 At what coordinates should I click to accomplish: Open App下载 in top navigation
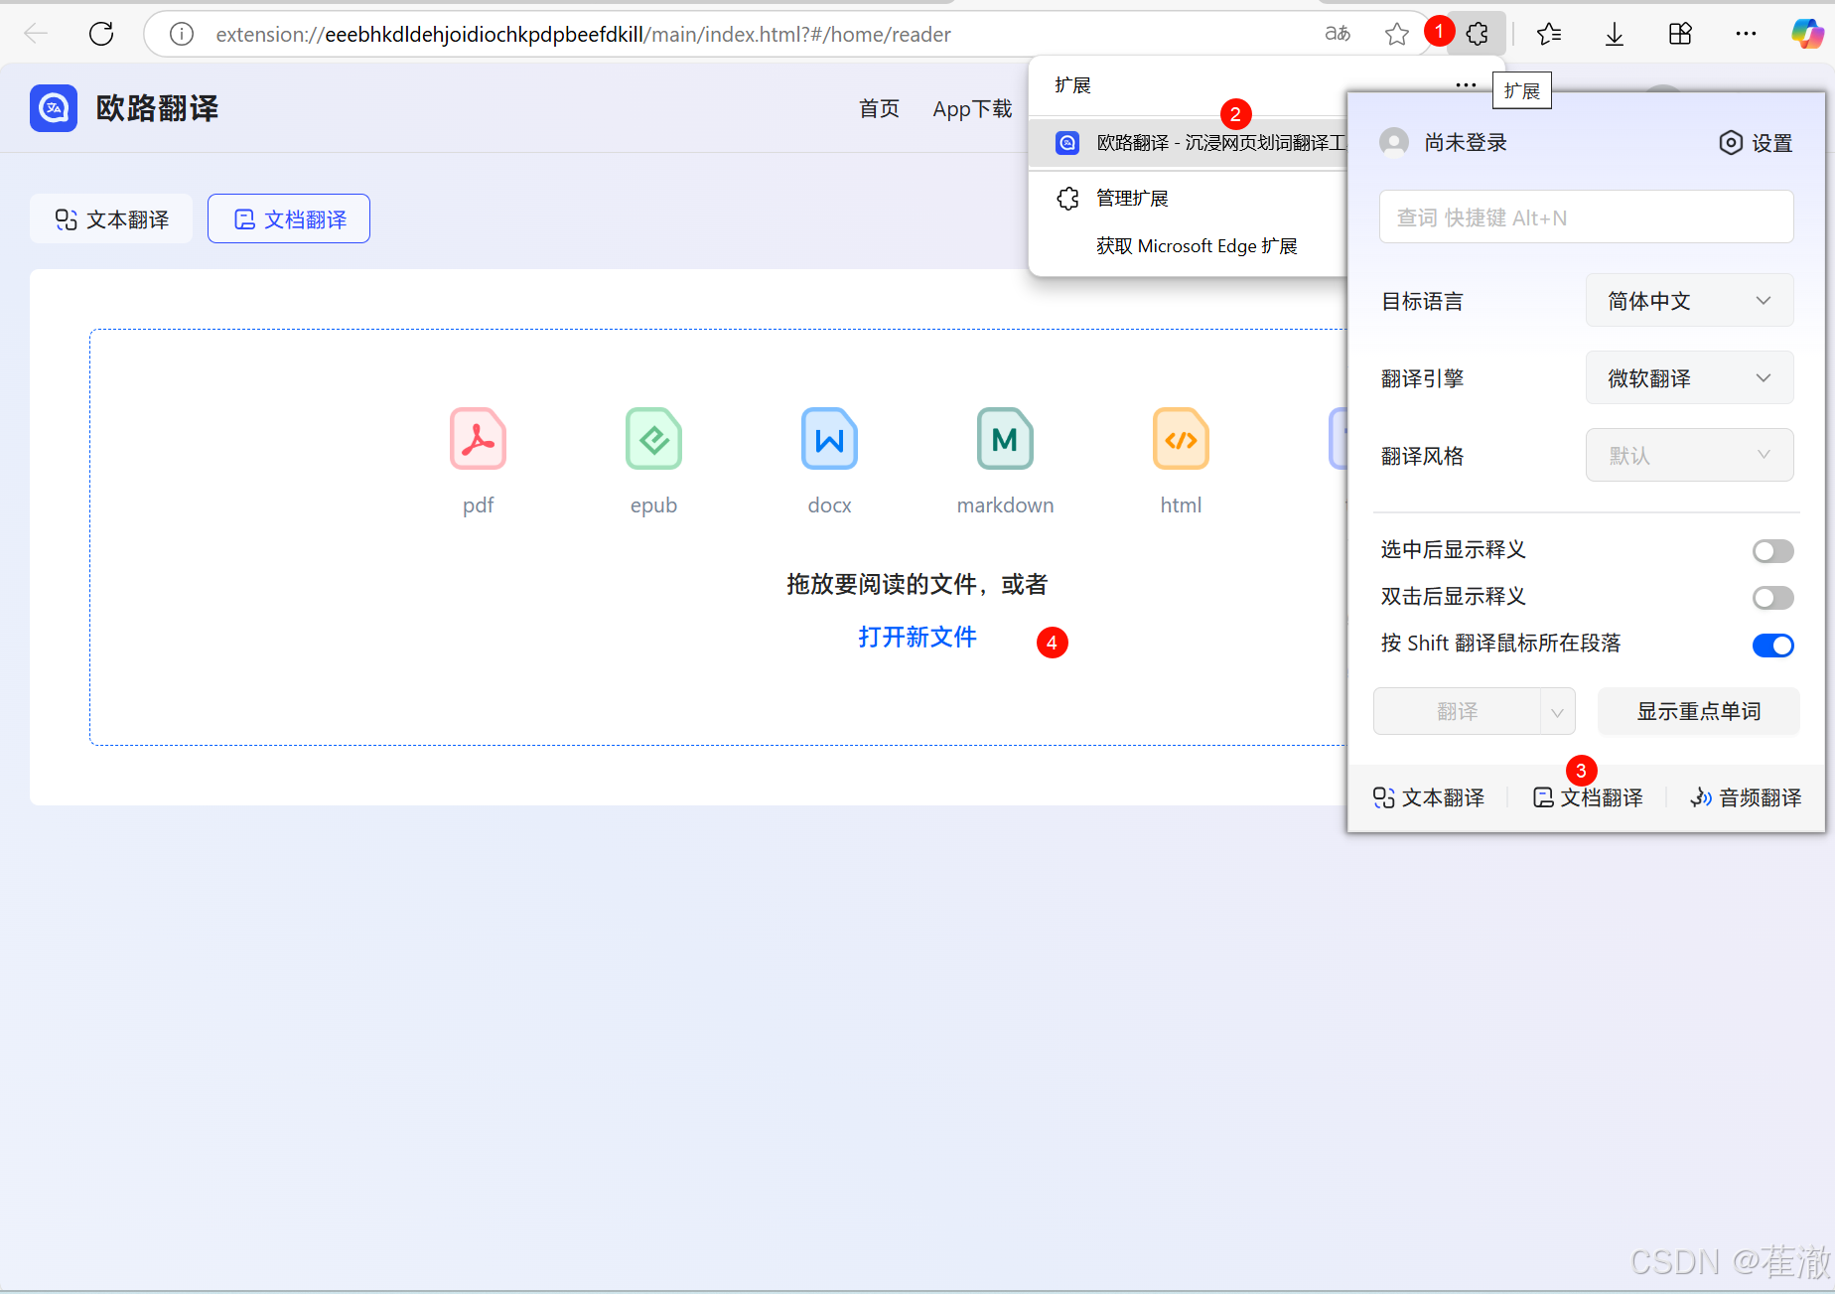click(972, 108)
